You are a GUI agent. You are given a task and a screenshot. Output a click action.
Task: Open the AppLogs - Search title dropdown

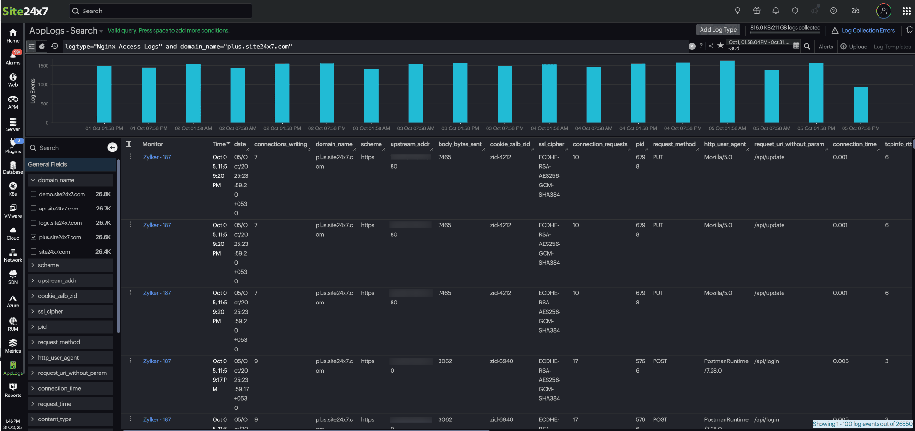(x=67, y=31)
